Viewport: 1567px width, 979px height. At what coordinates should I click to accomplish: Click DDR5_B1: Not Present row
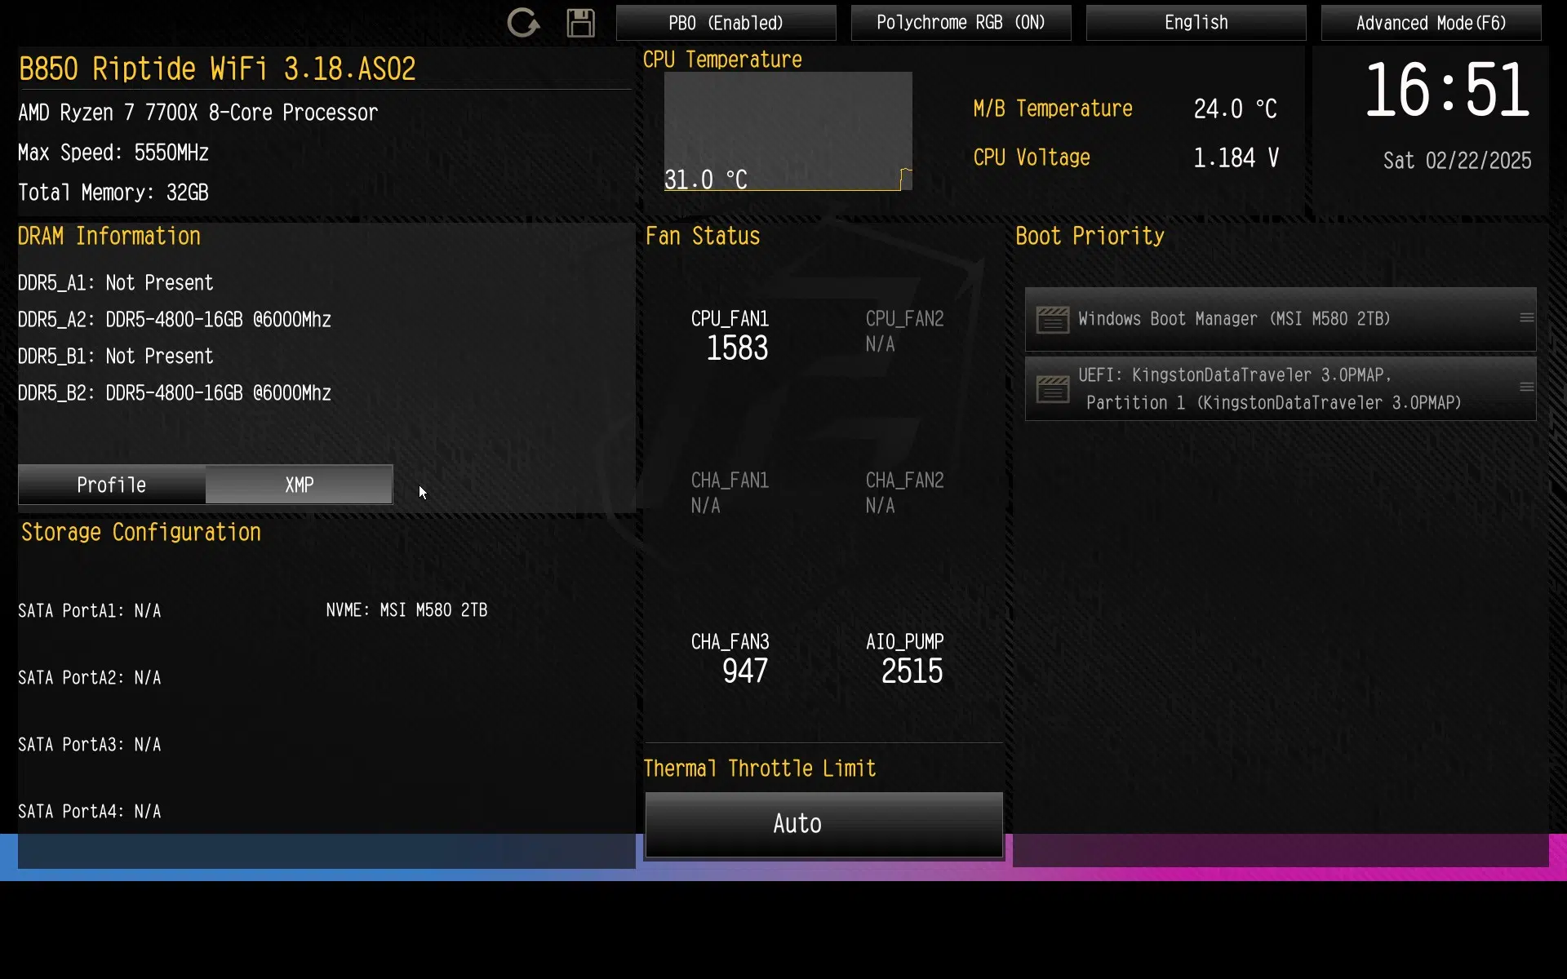point(115,357)
